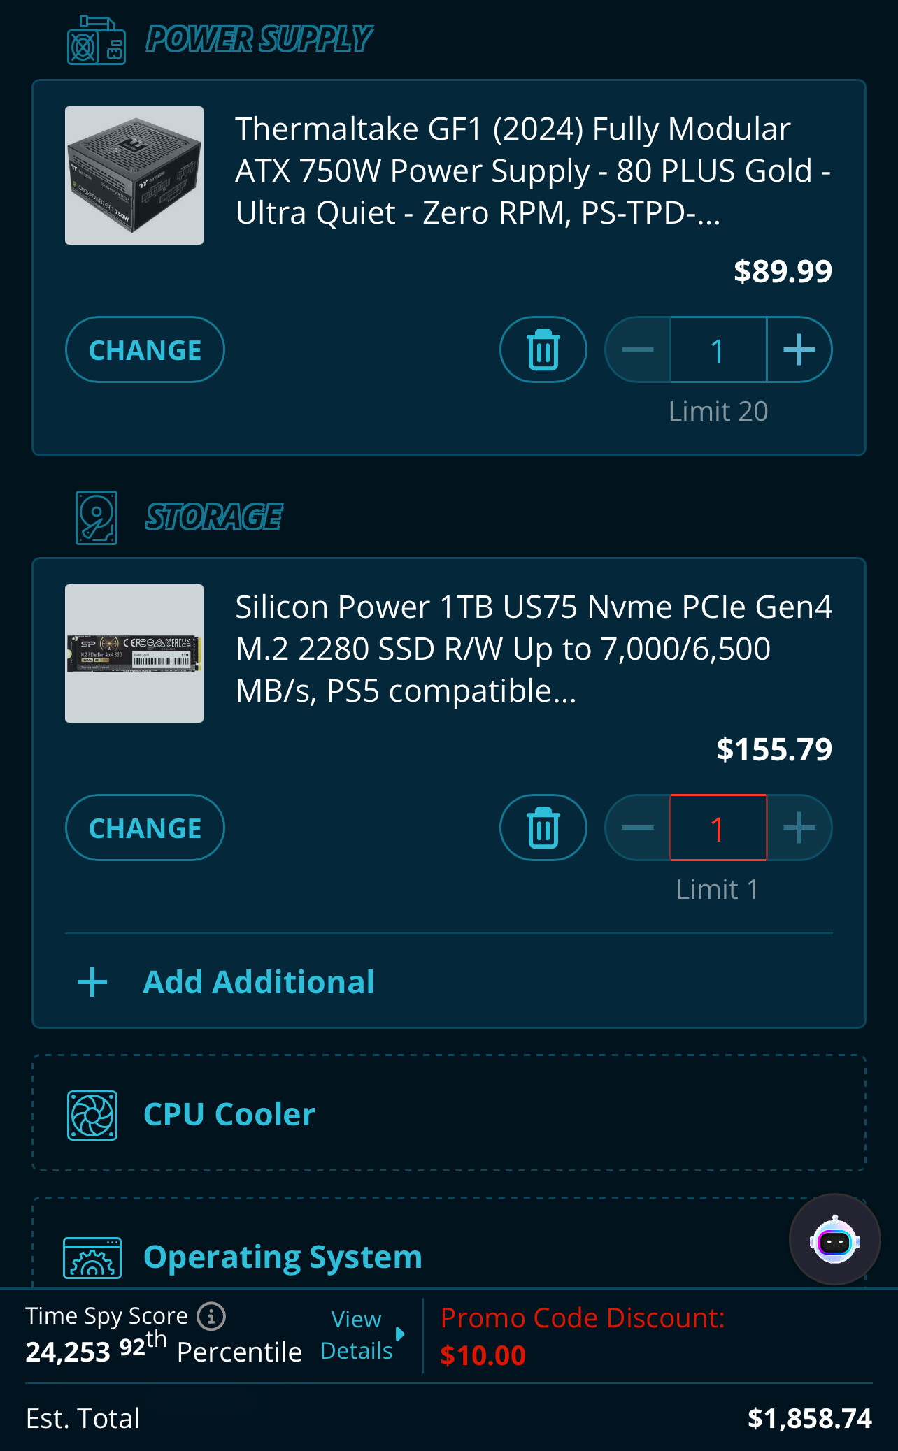Increase SSD quantity with plus button

tap(799, 828)
